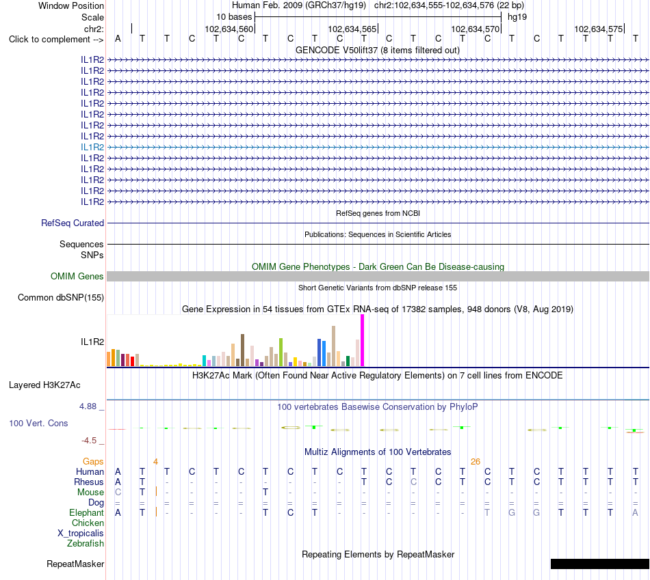Screen dimensions: 650x580
Task: Click the dark brown GTEx expression bar
Action: (243, 350)
